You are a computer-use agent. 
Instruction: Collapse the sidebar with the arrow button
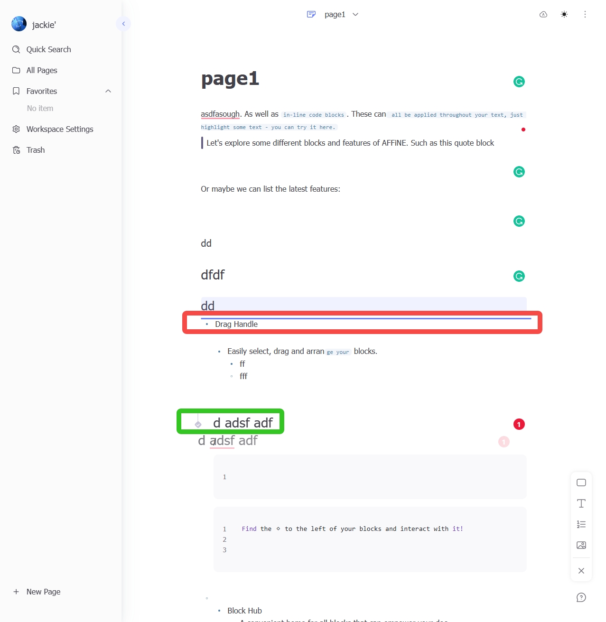123,24
